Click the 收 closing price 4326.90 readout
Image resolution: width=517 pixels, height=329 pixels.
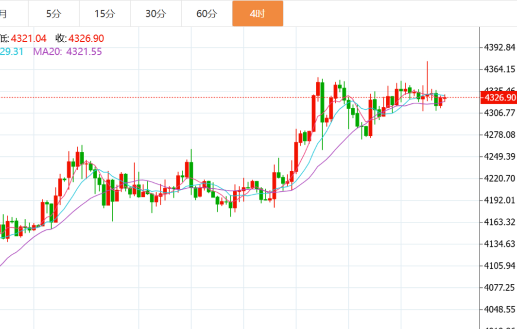[80, 38]
